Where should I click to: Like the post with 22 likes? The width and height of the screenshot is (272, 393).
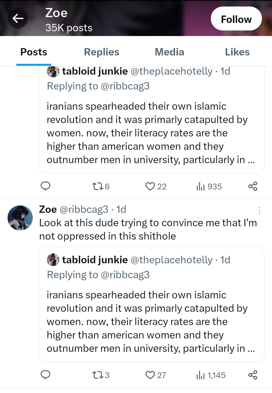156,186
